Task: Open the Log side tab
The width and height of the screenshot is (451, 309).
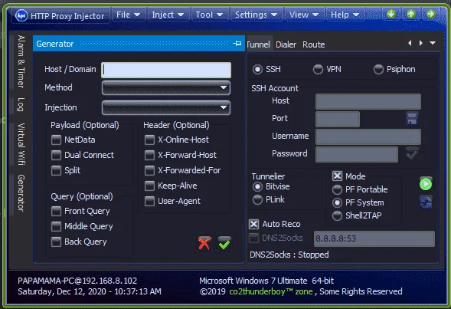Action: click(x=21, y=104)
